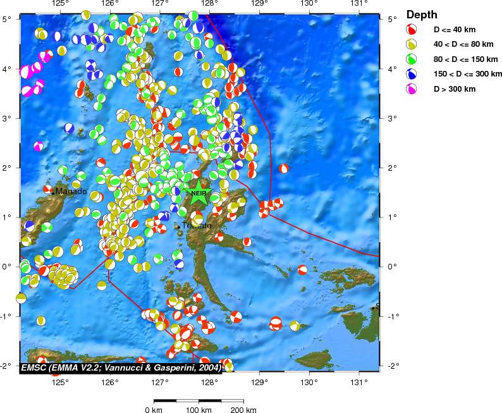The height and width of the screenshot is (413, 502).
Task: Click the Manado city label
Action: point(71,192)
